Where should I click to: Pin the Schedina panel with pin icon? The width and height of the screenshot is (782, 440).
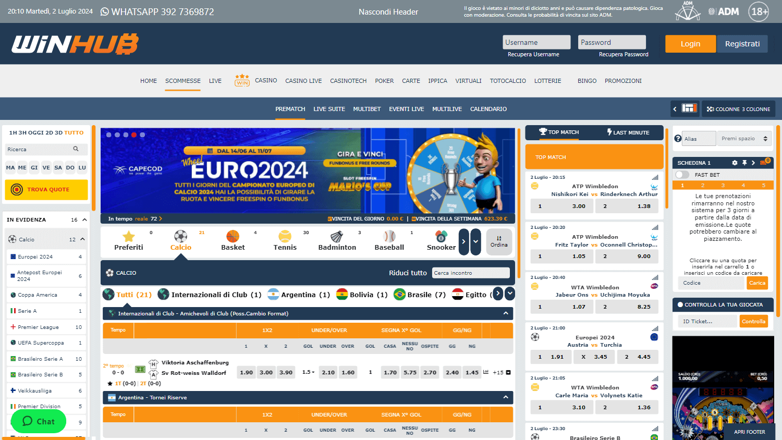point(744,163)
